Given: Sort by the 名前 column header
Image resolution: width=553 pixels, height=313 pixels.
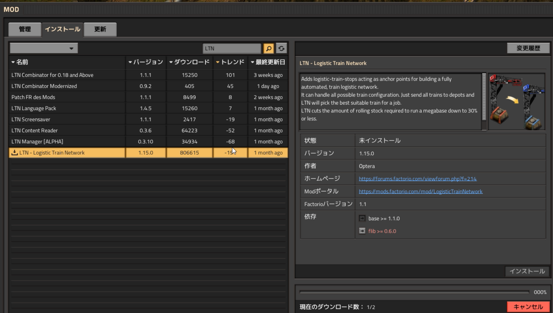Looking at the screenshot, I should 67,62.
